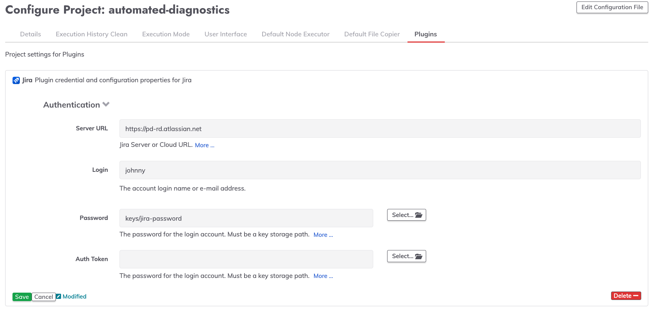Open the Default Node Executor tab
The height and width of the screenshot is (311, 653).
[x=296, y=34]
